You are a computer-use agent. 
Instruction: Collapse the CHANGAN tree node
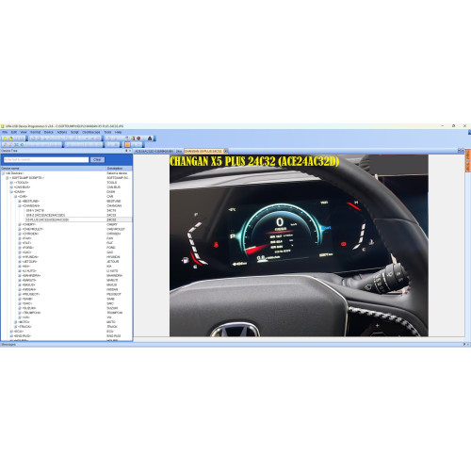pyautogui.click(x=20, y=205)
